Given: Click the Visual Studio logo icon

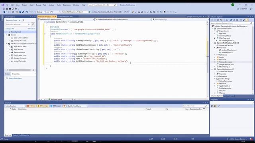Looking at the screenshot, I should click(3, 5).
